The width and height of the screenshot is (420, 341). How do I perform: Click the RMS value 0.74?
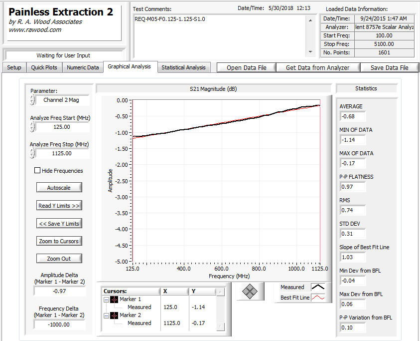353,210
